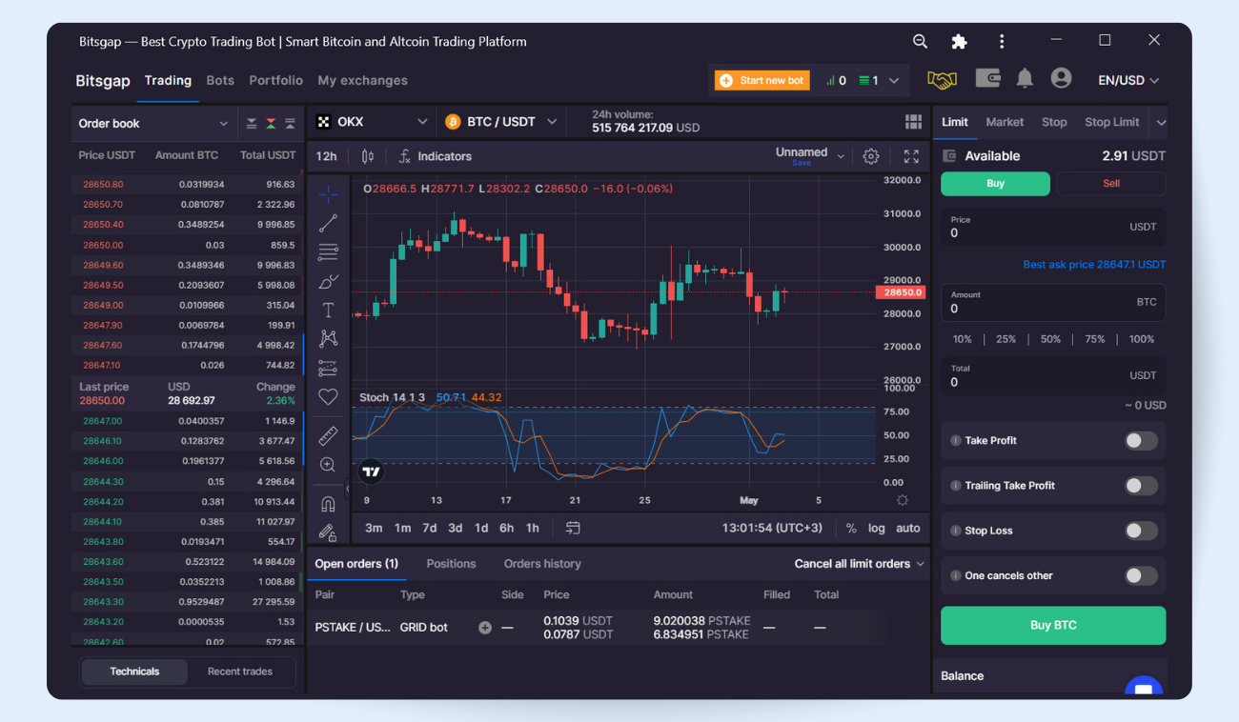
Task: Open the chart layout grid icon
Action: [913, 122]
